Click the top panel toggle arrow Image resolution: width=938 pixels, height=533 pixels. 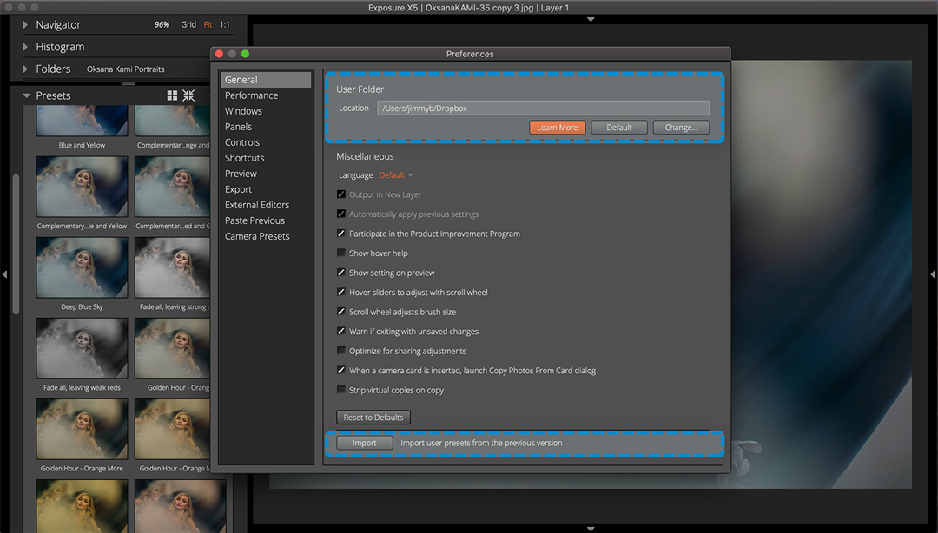[x=591, y=19]
